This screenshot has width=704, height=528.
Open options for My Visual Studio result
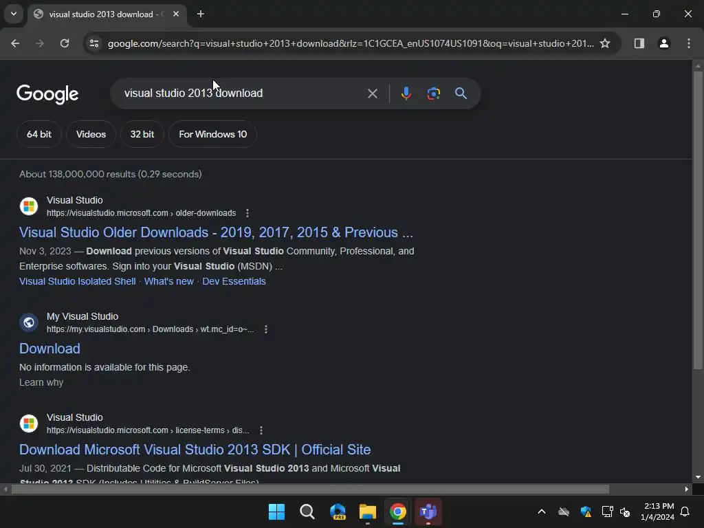pyautogui.click(x=266, y=329)
